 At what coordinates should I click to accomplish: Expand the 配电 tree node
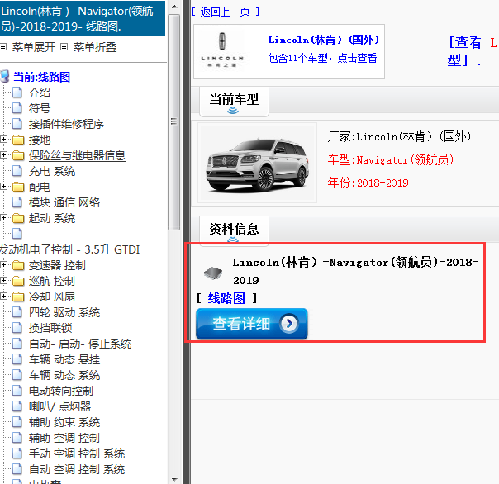3,187
